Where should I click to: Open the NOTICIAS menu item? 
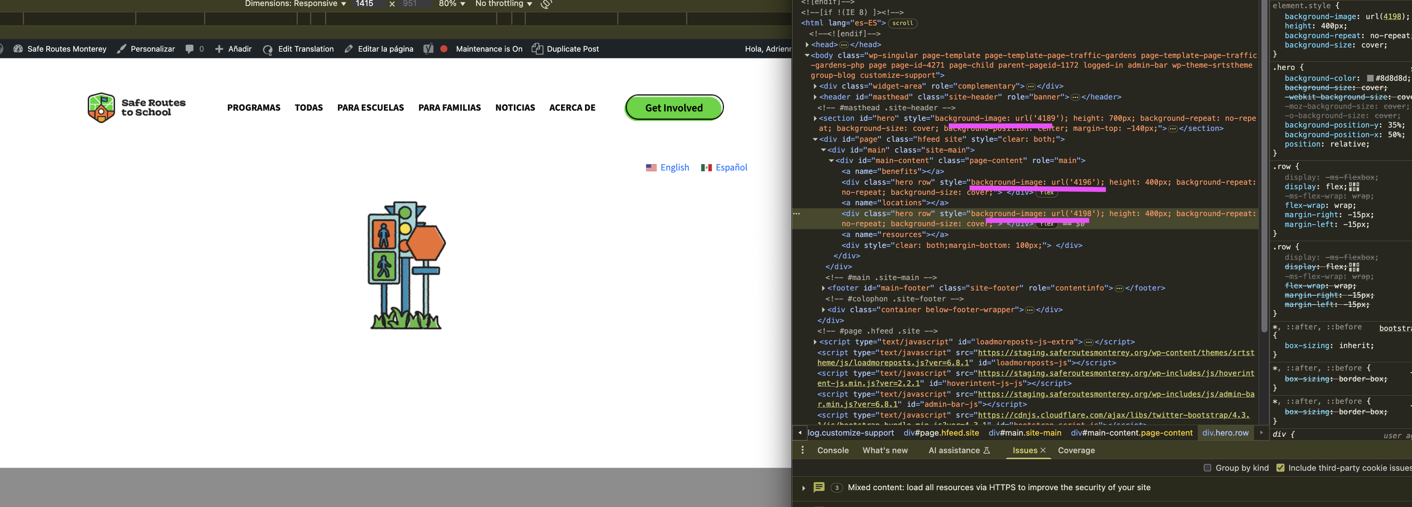pyautogui.click(x=515, y=108)
